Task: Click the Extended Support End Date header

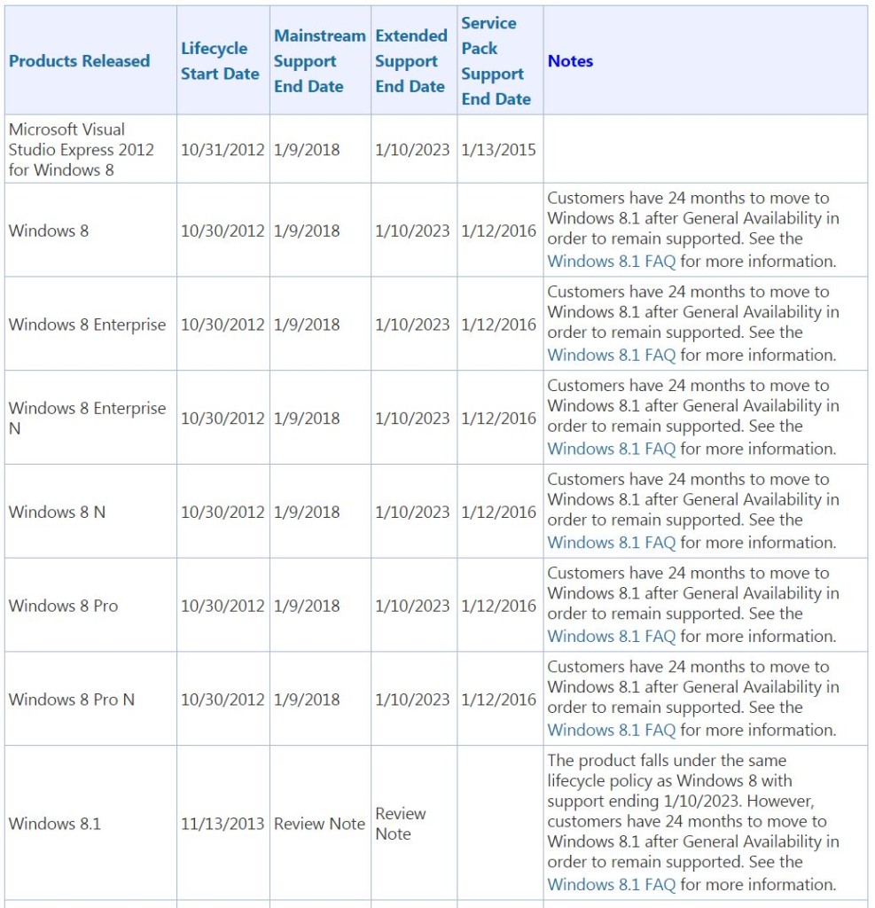Action: [410, 61]
